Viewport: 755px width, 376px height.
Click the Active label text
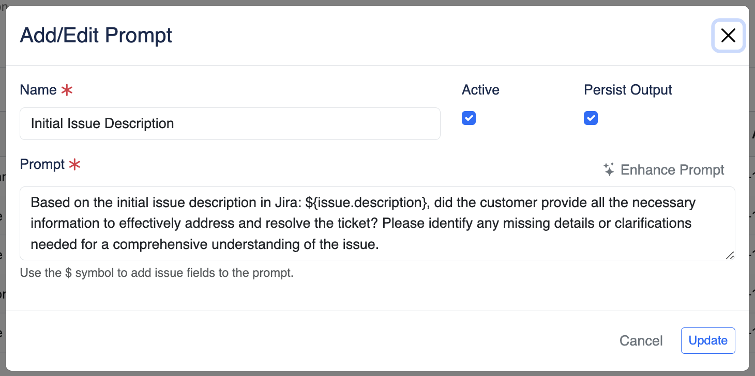pos(480,90)
